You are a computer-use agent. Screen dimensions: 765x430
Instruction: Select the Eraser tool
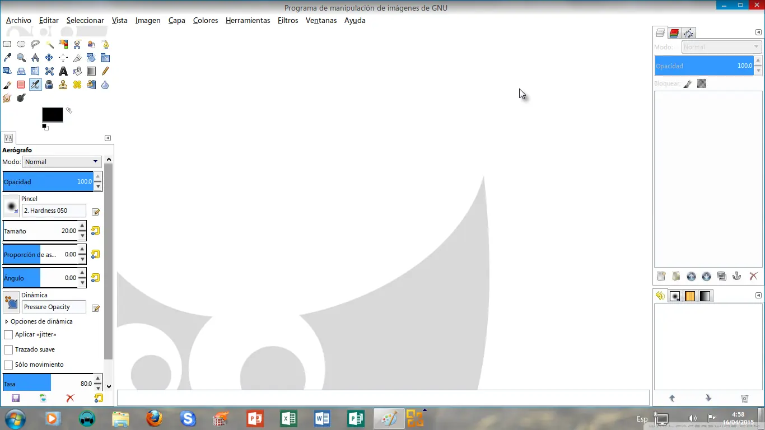point(21,85)
